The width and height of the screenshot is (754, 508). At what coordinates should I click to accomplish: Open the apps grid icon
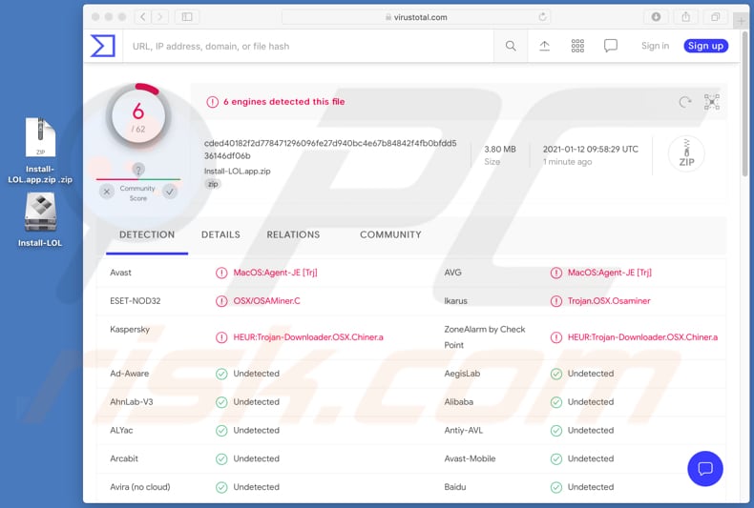[x=577, y=46]
